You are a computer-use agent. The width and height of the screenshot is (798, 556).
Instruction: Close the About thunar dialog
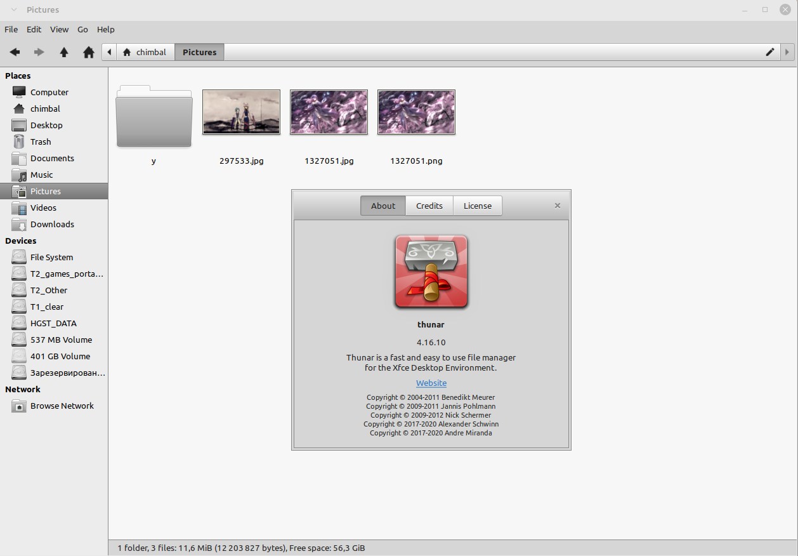coord(558,206)
